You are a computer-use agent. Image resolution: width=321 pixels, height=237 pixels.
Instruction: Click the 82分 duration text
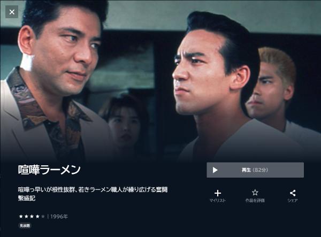click(x=260, y=170)
